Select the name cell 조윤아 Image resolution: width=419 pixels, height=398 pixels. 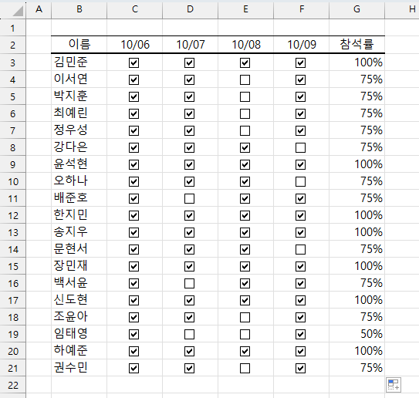(x=79, y=317)
